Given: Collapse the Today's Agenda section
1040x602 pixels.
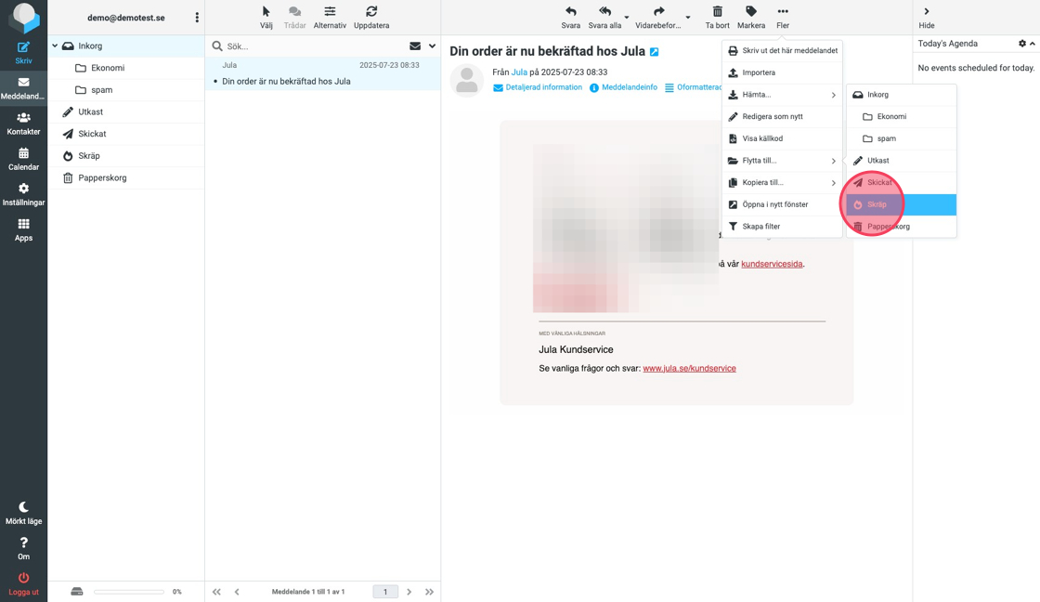Looking at the screenshot, I should point(1033,44).
